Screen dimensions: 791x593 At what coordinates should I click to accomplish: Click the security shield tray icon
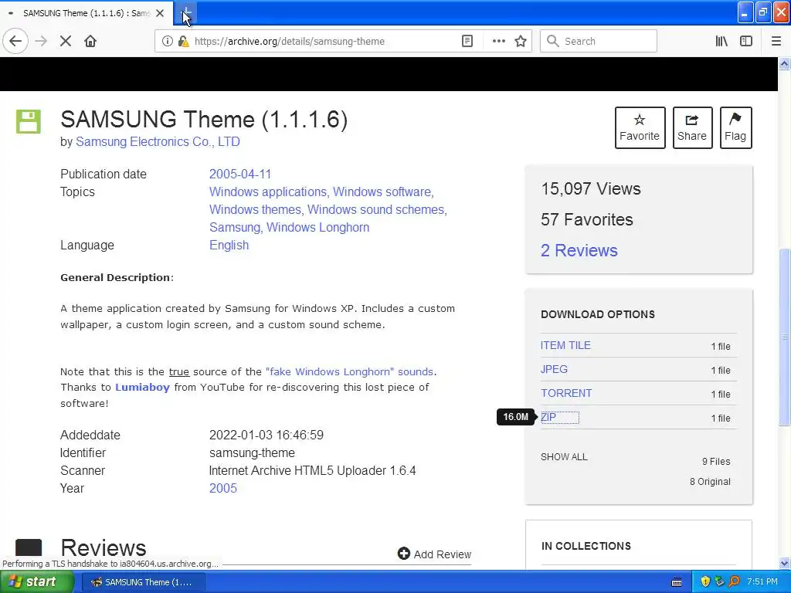coord(705,582)
